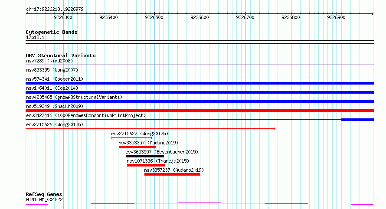Open nsv4235465 (gnomADStructuralVariants) label
The width and height of the screenshot is (386, 209).
click(x=74, y=97)
